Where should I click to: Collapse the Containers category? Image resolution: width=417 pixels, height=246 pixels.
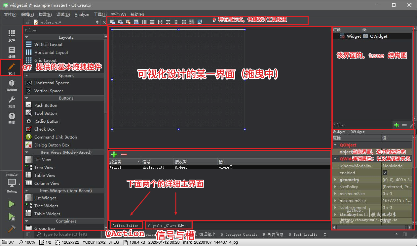pos(27,221)
